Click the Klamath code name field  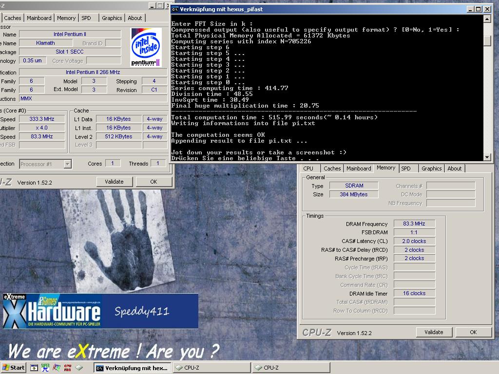click(x=45, y=43)
